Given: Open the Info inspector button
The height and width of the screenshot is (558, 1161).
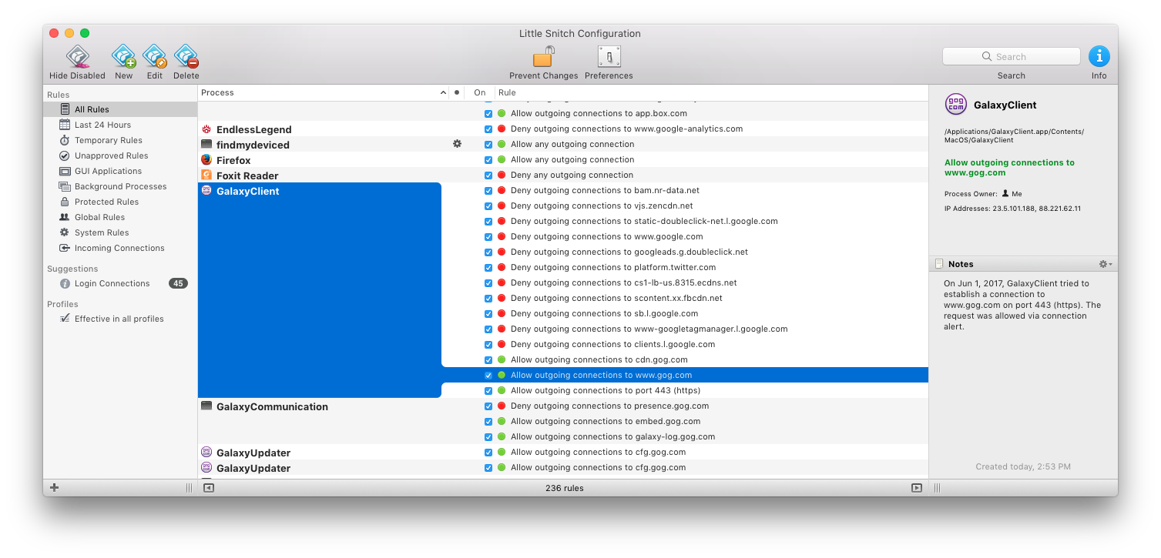Looking at the screenshot, I should tap(1099, 56).
